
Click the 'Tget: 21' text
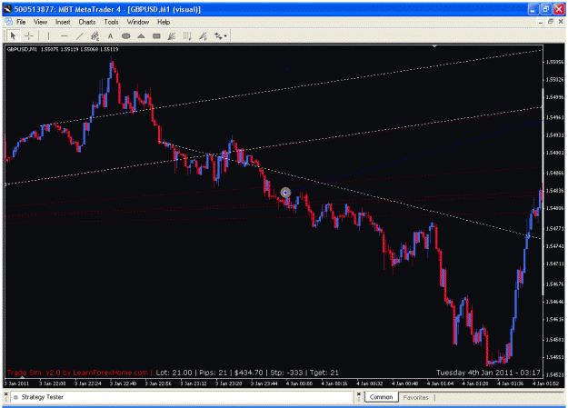pyautogui.click(x=324, y=373)
